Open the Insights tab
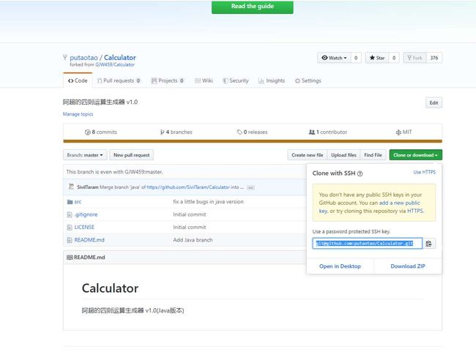Image resolution: width=476 pixels, height=352 pixels. click(272, 80)
